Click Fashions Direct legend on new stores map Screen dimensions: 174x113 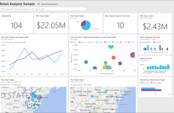coord(77,85)
